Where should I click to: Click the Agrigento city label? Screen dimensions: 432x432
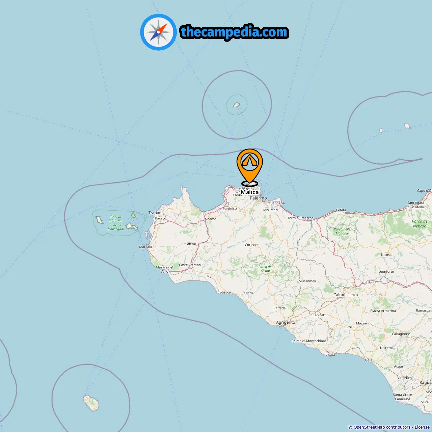[x=286, y=322]
